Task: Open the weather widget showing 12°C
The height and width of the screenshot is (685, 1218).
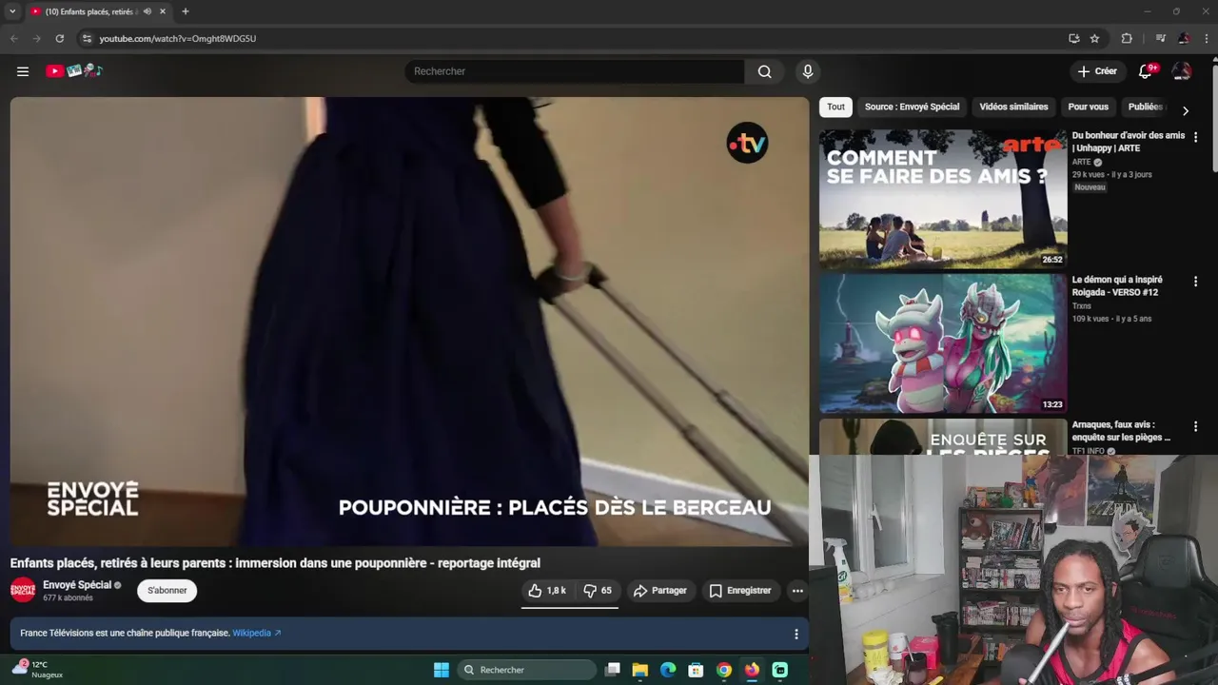Action: point(36,670)
